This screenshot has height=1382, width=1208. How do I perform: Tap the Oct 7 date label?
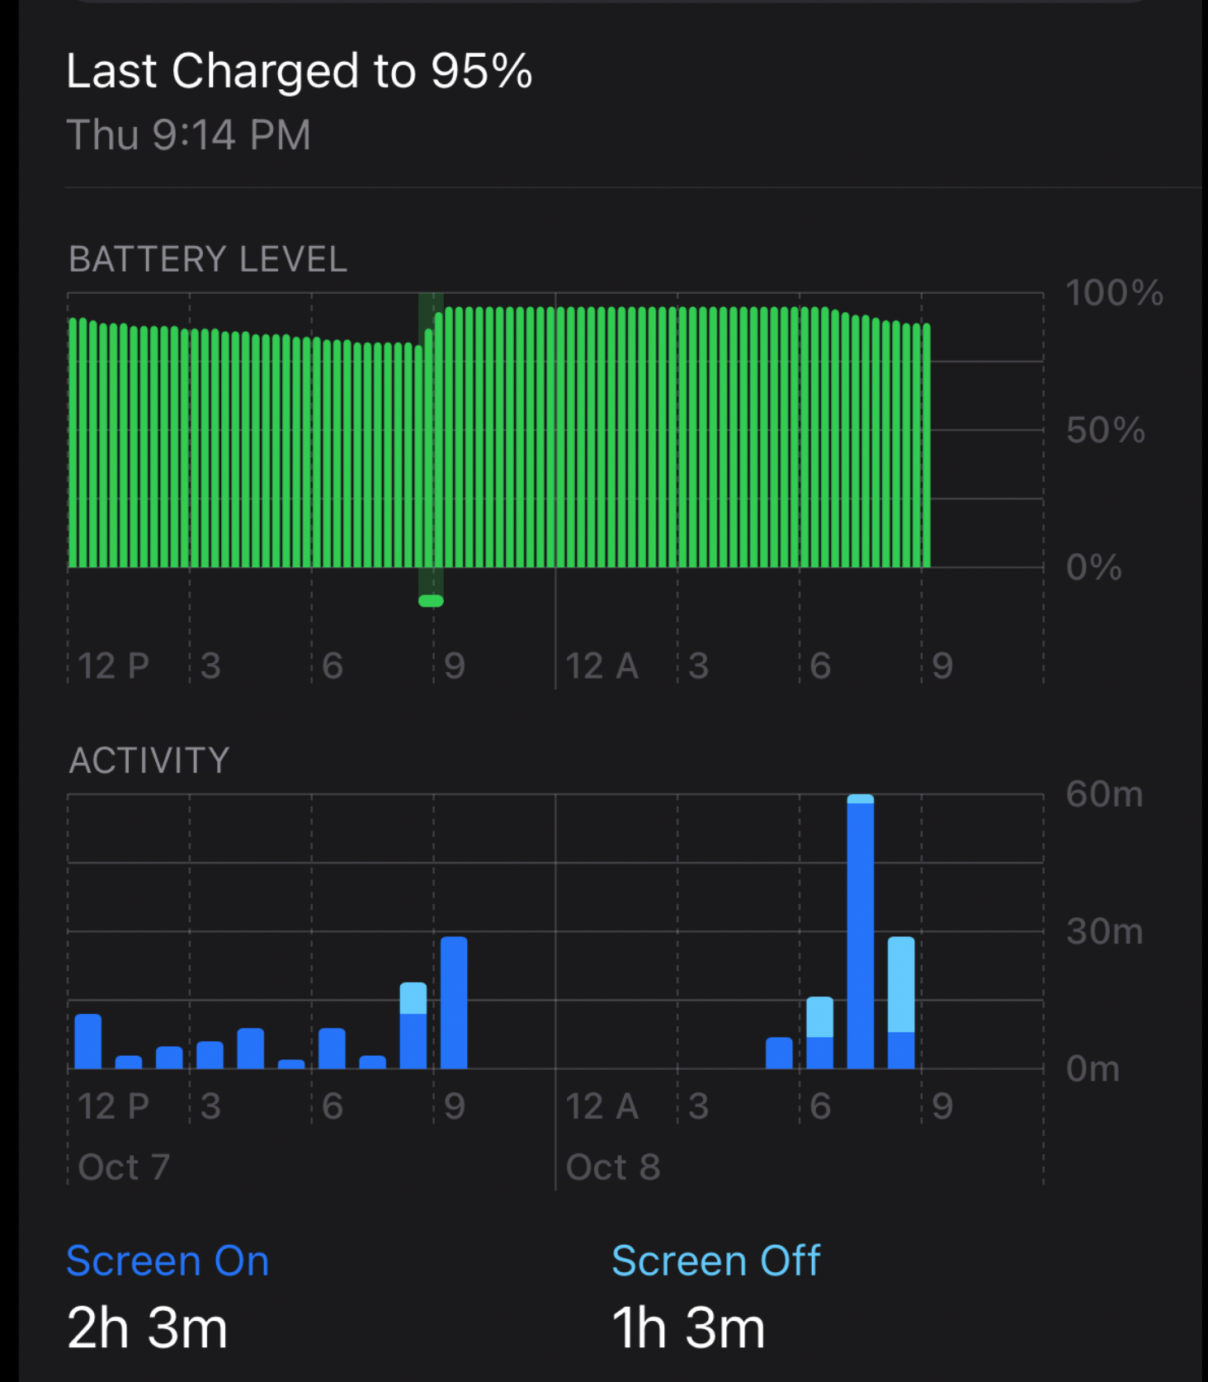pyautogui.click(x=124, y=1167)
